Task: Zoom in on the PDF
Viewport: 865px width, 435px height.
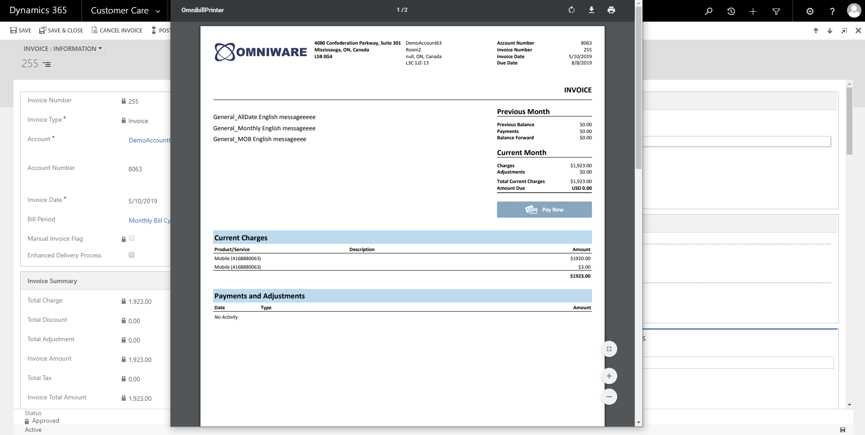Action: pos(609,376)
